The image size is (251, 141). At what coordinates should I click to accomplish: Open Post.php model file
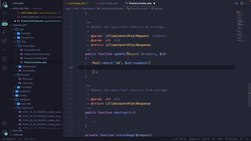(x=27, y=79)
